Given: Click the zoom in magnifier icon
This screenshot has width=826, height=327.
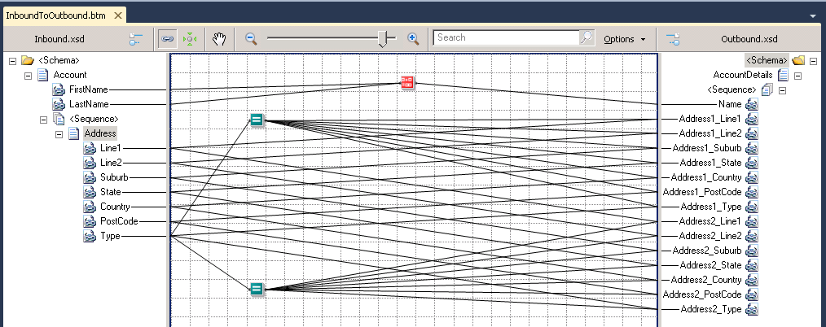Looking at the screenshot, I should pyautogui.click(x=413, y=38).
